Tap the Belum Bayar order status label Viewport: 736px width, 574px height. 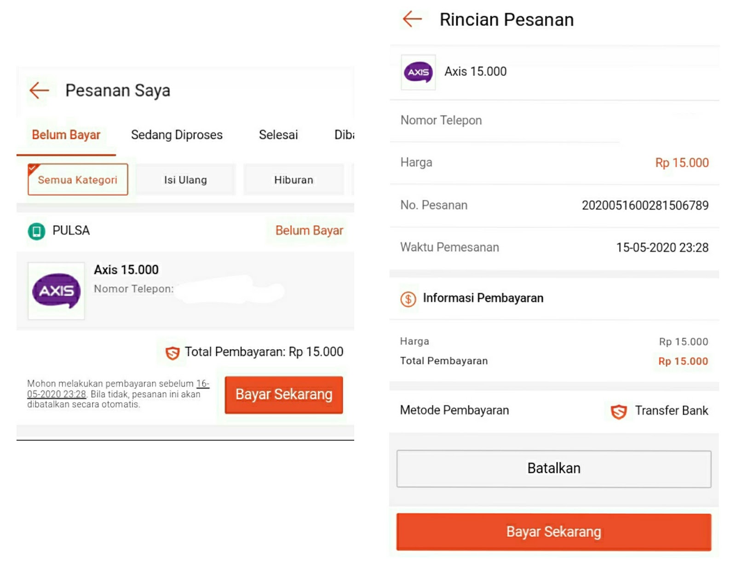309,230
